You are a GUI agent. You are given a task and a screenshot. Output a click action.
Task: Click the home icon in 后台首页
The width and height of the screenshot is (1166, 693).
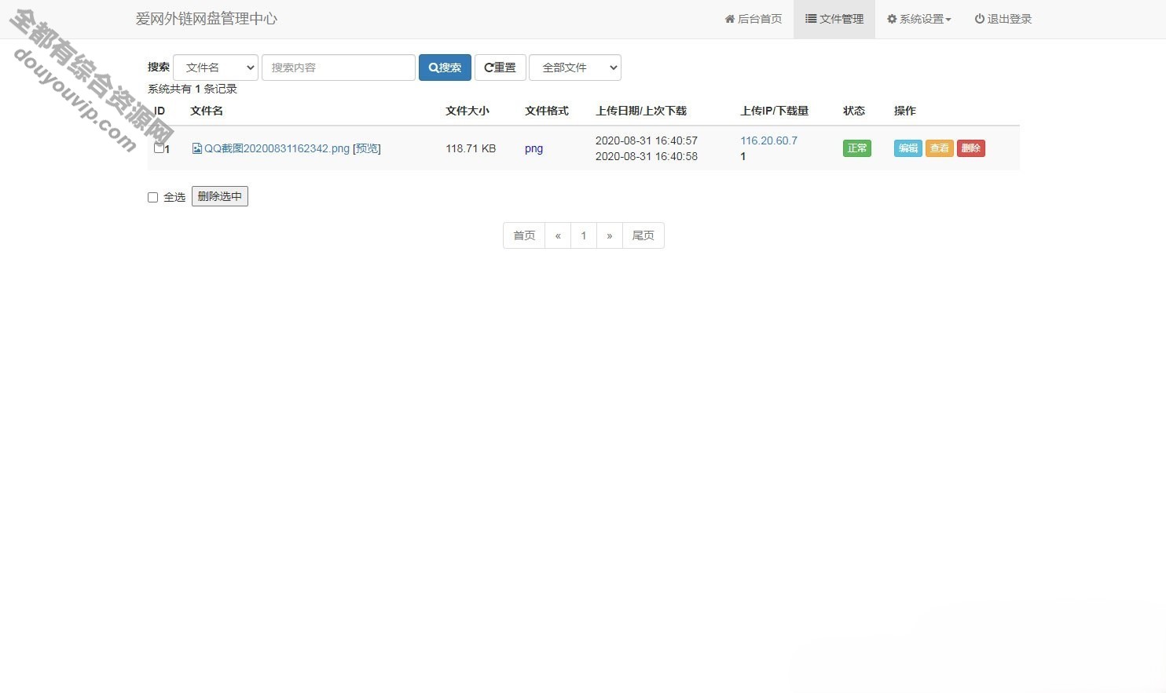click(x=730, y=19)
